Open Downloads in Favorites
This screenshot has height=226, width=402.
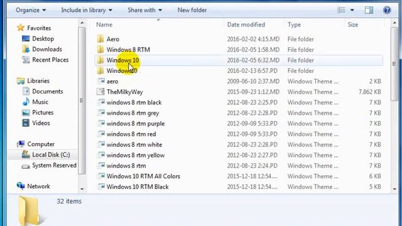pos(47,49)
